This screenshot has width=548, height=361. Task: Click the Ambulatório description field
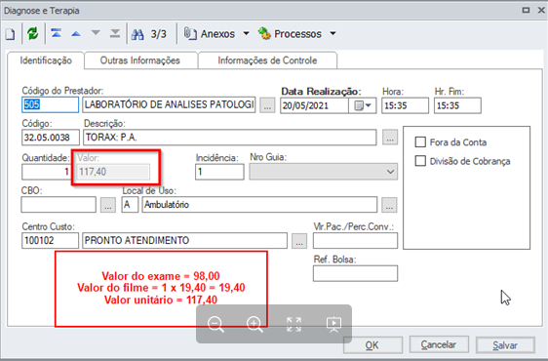click(x=259, y=205)
